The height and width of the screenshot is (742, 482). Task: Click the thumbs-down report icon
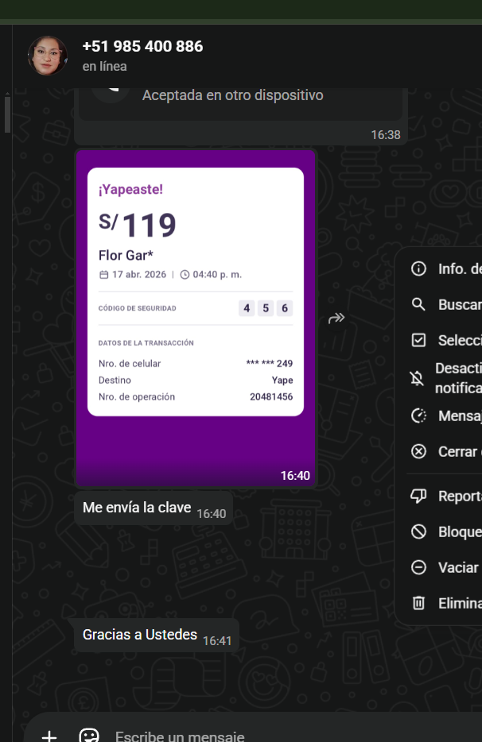[418, 496]
